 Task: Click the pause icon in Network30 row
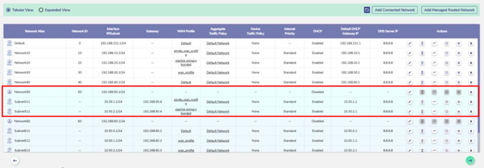[x=458, y=73]
